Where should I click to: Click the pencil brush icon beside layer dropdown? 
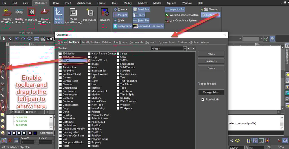pyautogui.click(x=266, y=39)
